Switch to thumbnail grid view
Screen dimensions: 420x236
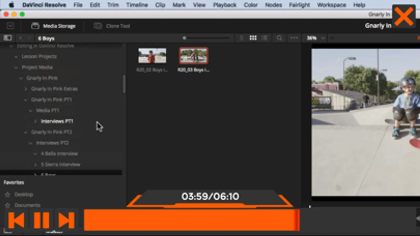(x=253, y=38)
